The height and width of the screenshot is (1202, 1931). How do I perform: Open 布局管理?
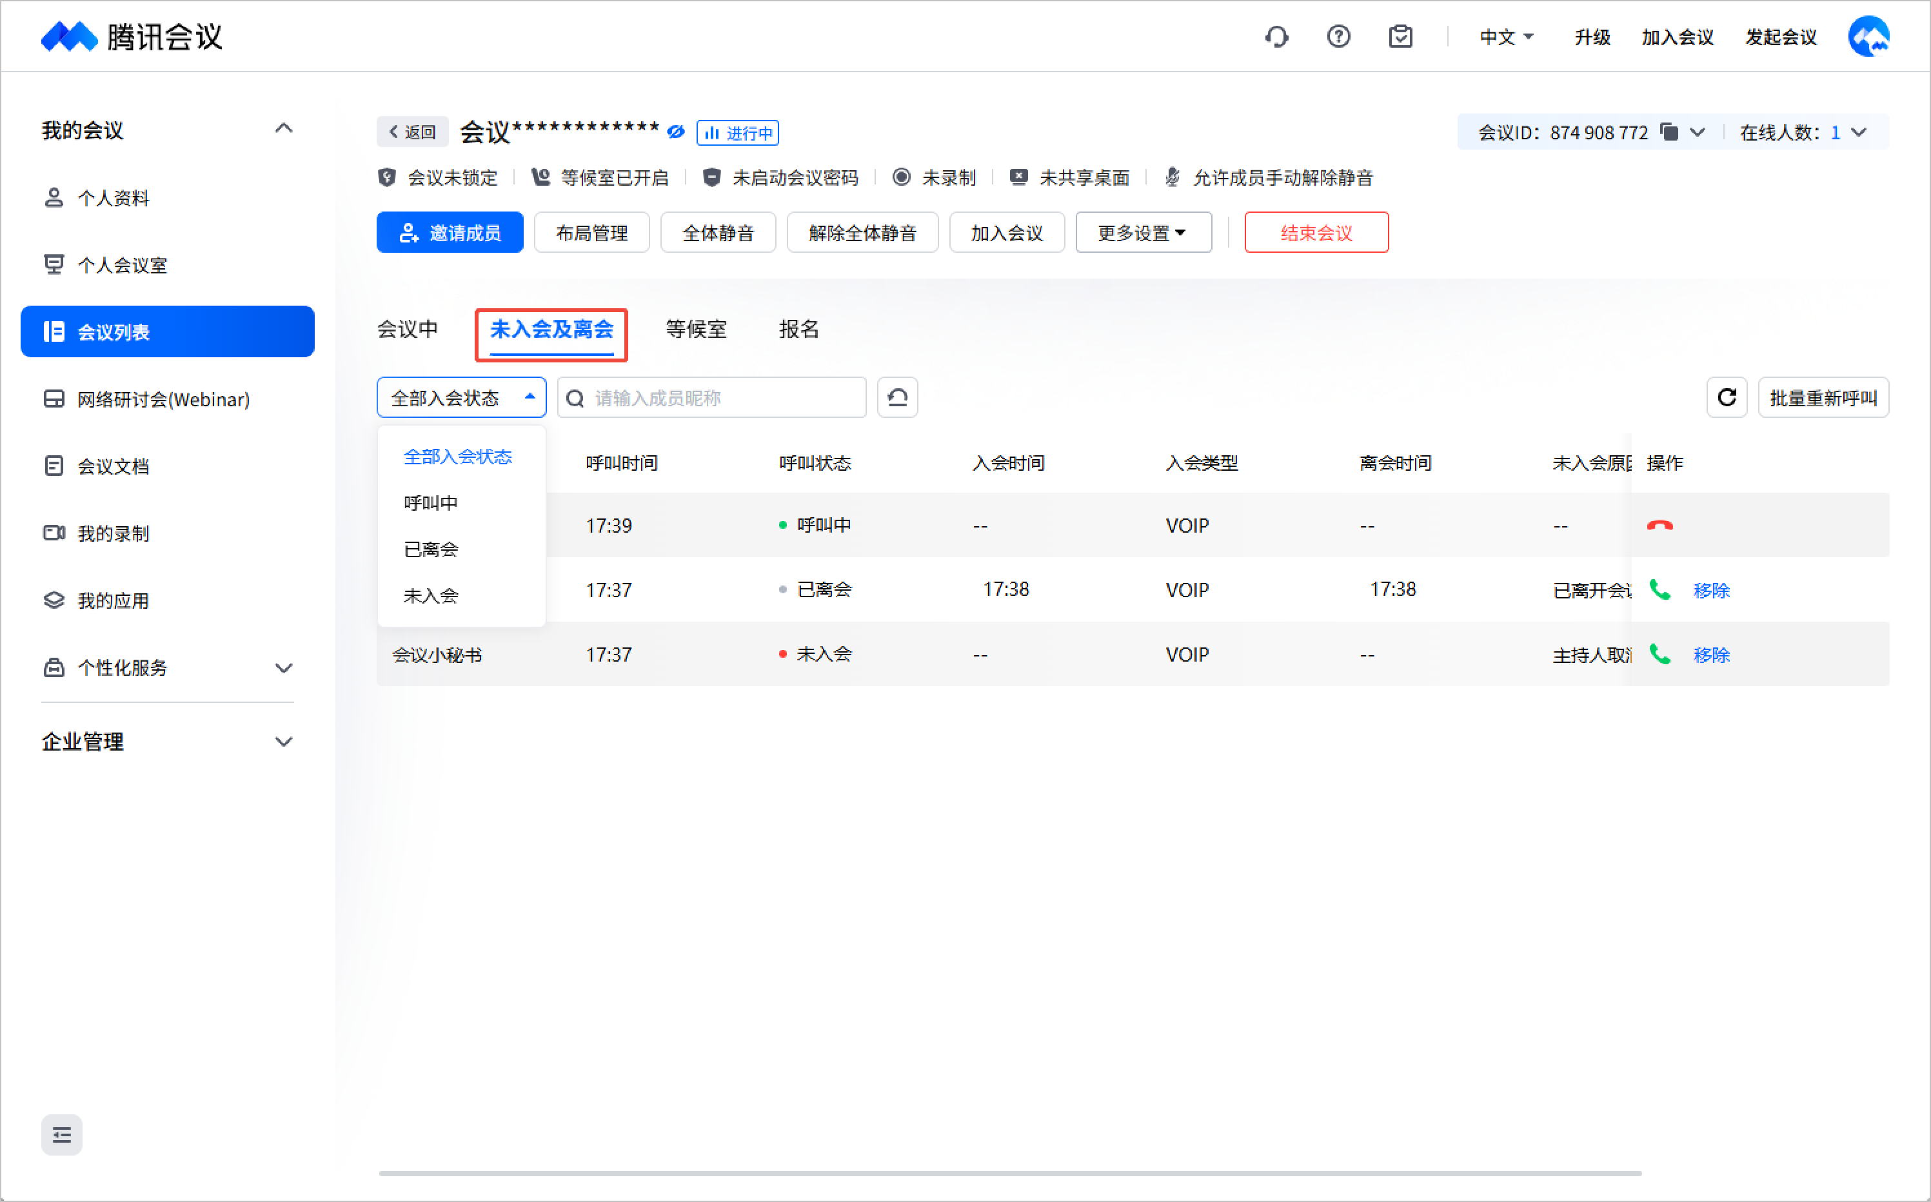pyautogui.click(x=591, y=232)
